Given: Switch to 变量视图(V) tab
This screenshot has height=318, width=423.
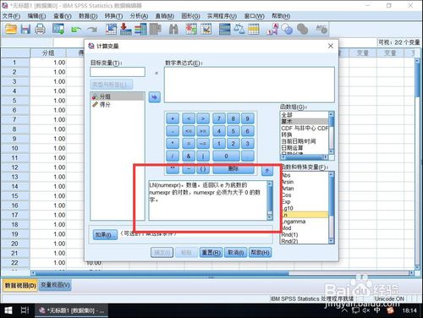Looking at the screenshot, I should coord(55,285).
